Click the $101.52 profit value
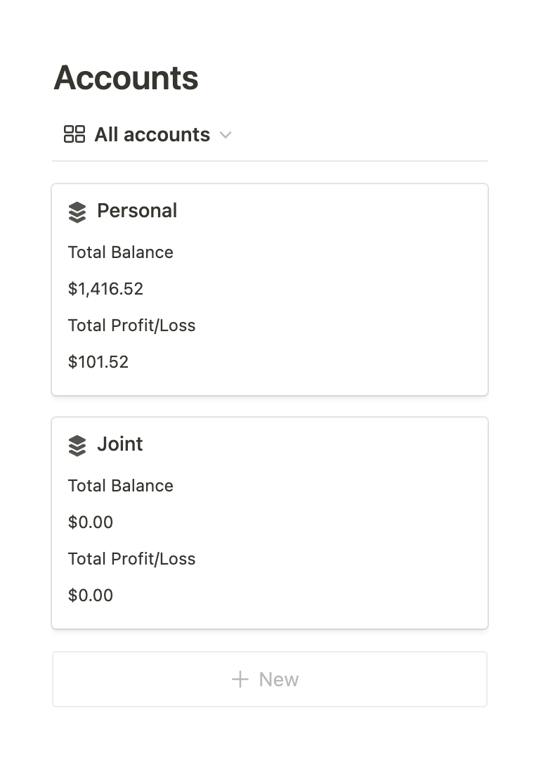The image size is (541, 772). click(x=98, y=362)
